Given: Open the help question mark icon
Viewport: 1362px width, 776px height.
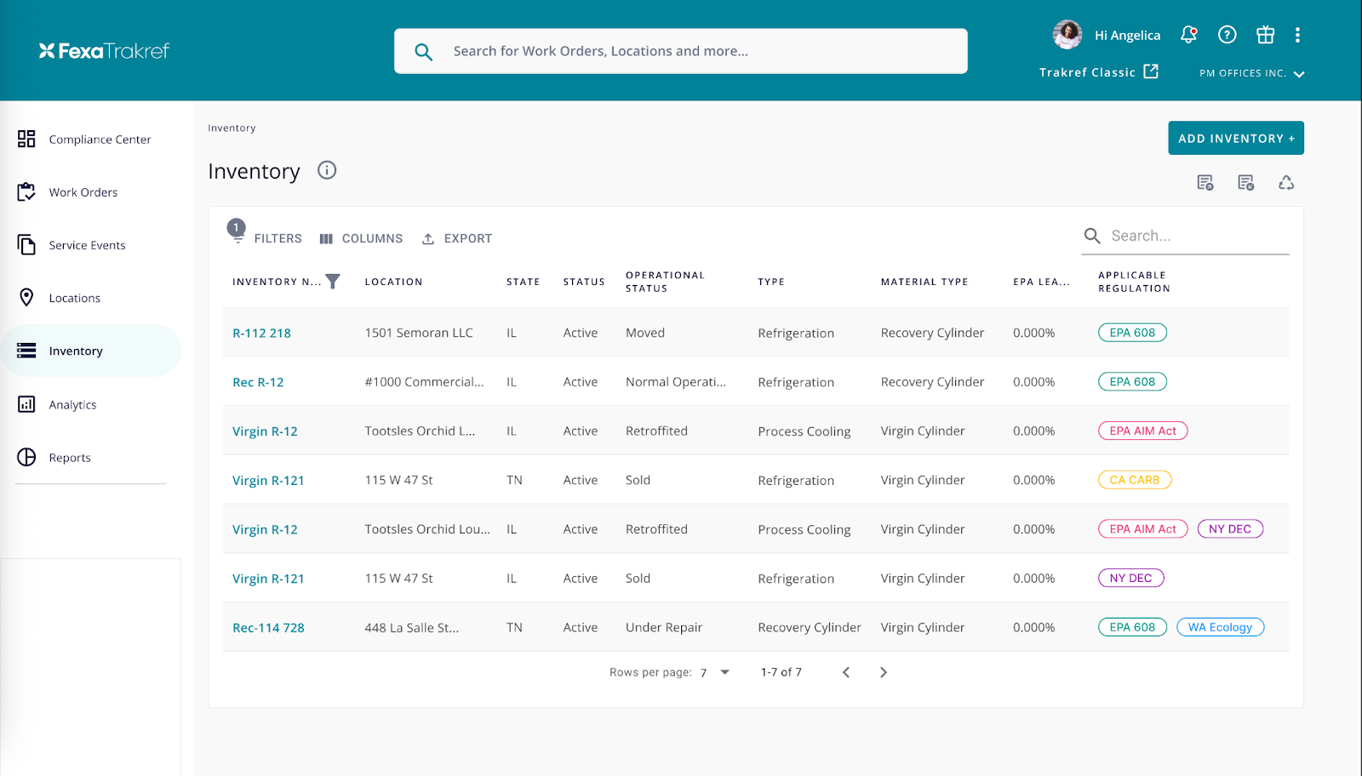Looking at the screenshot, I should pos(1227,35).
